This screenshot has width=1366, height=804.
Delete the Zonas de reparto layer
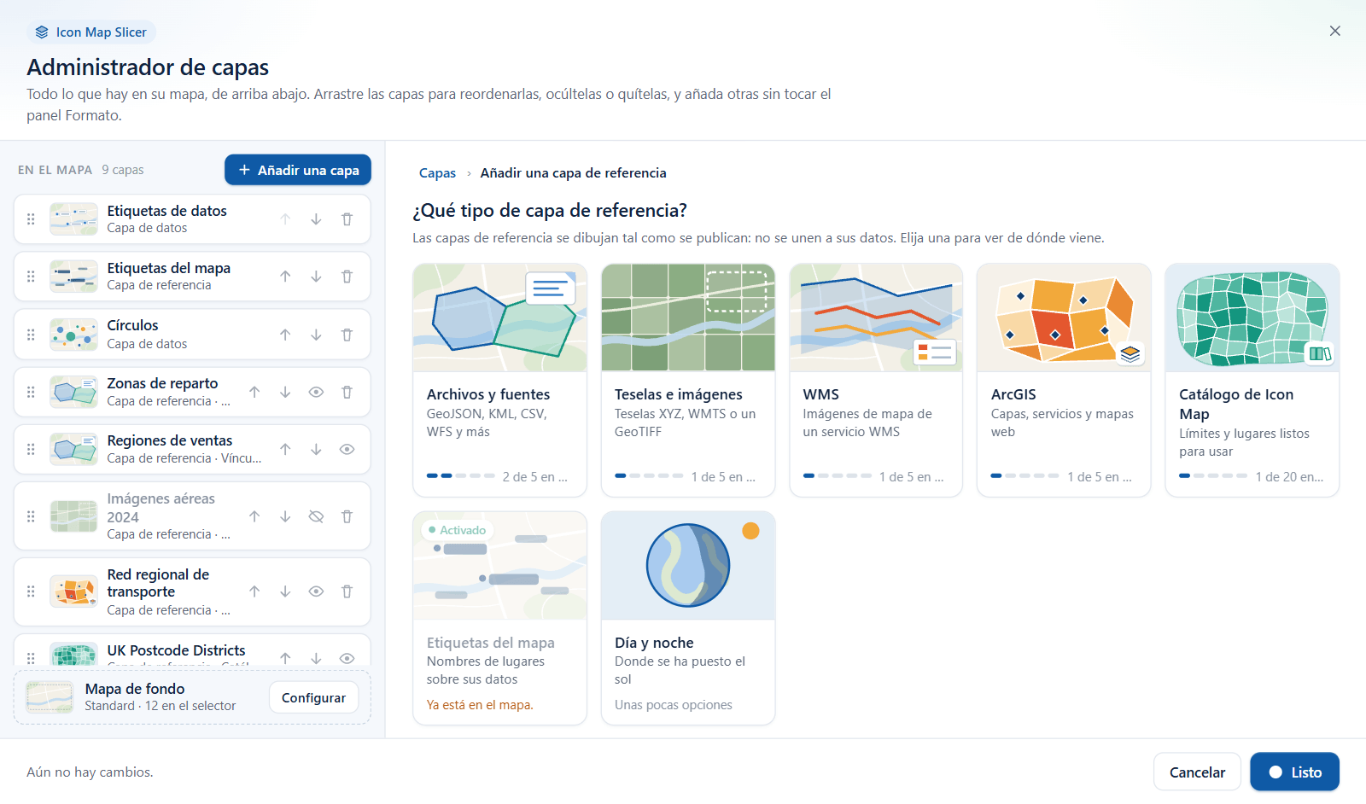pos(347,392)
